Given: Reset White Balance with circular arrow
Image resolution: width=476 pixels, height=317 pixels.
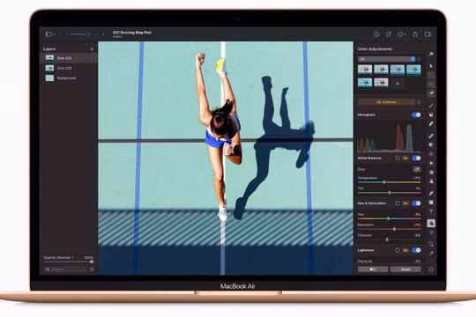Looking at the screenshot, I should coord(398,158).
